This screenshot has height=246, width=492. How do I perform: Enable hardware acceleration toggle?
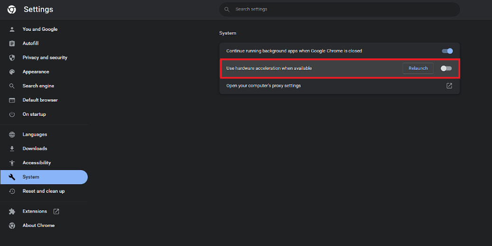(x=446, y=68)
